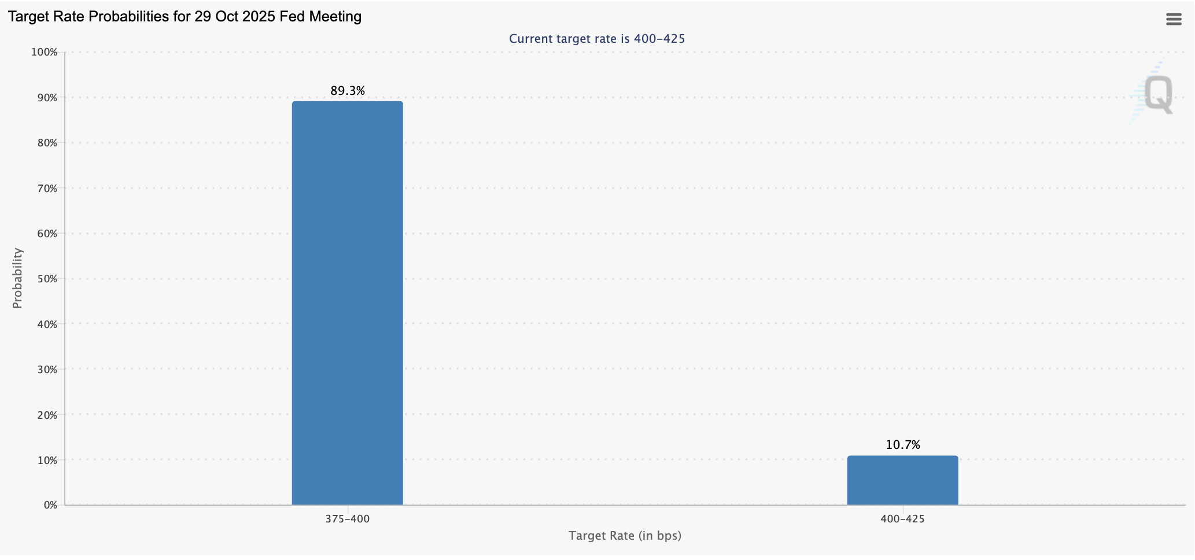Select the 400–425 probability bar
1195x560 pixels.
(x=902, y=480)
